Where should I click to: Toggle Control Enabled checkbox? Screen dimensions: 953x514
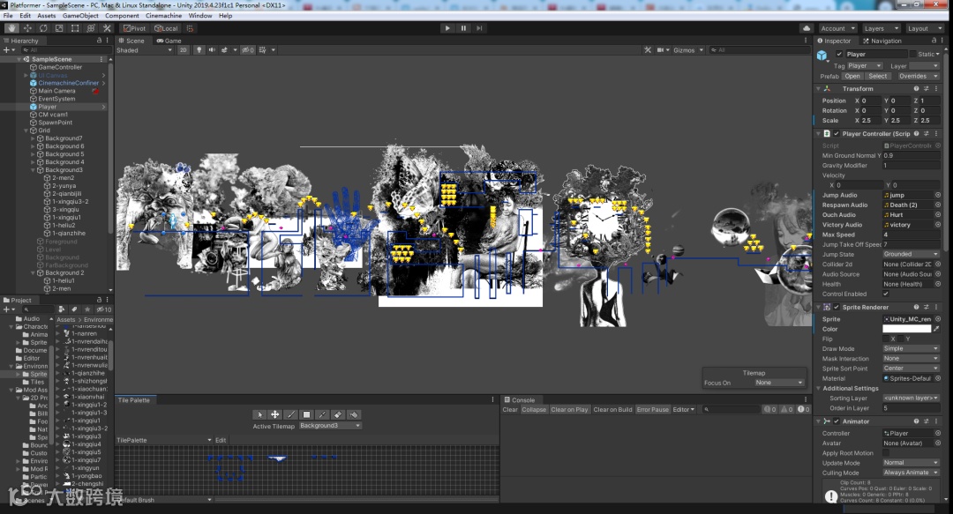(x=886, y=294)
